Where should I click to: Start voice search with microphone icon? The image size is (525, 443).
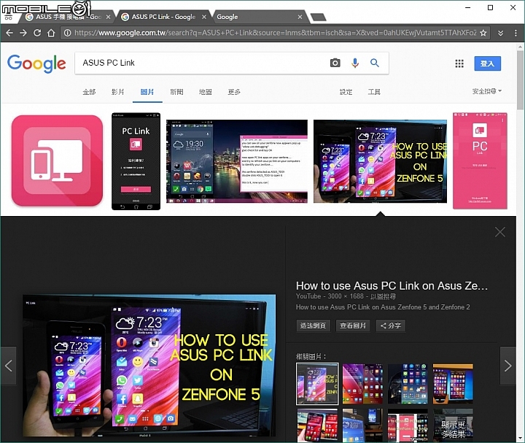(355, 63)
